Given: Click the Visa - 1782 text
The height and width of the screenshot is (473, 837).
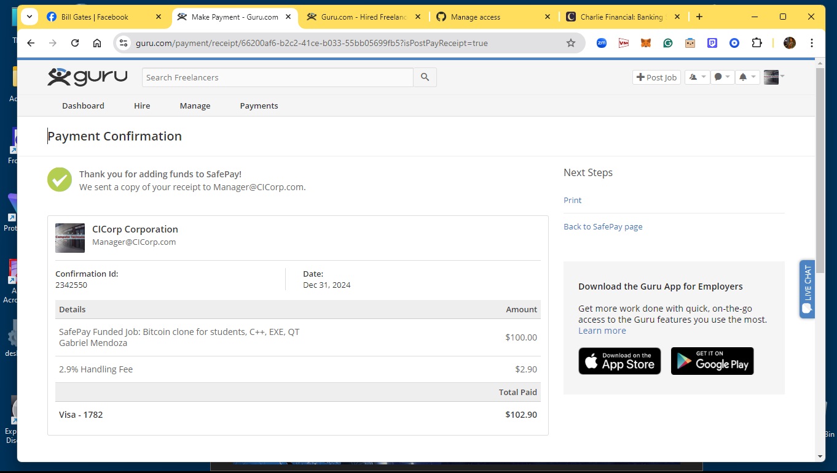Looking at the screenshot, I should 81,415.
